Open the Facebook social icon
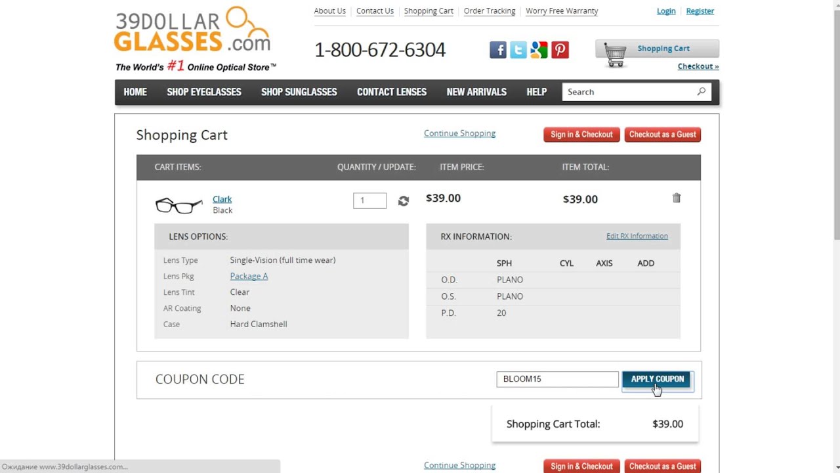 [498, 50]
